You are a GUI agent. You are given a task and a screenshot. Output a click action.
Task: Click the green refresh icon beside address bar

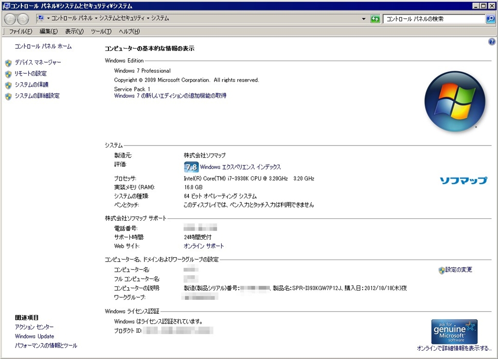tap(375, 19)
